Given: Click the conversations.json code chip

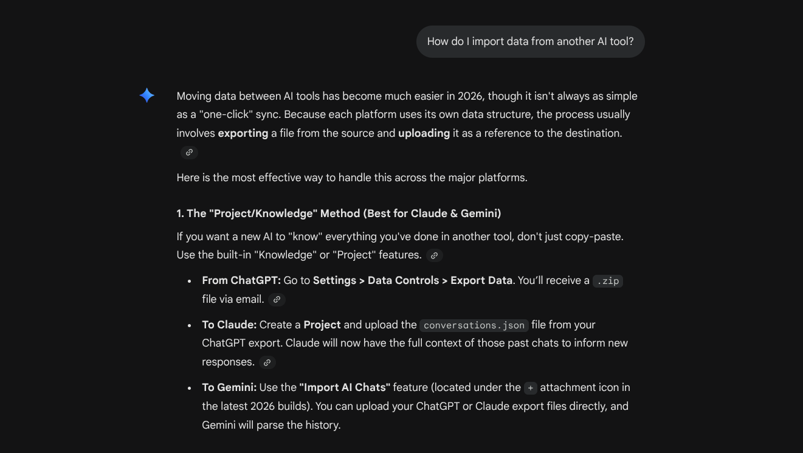Looking at the screenshot, I should 474,325.
